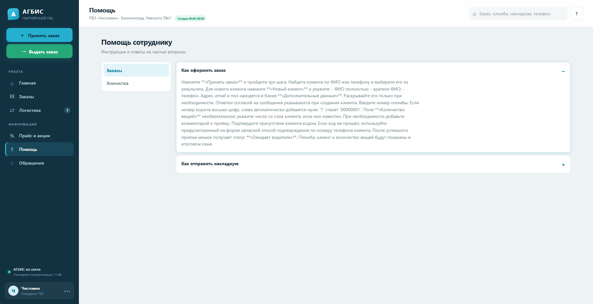Click the question mark help button at top right
This screenshot has height=304, width=593.
[576, 14]
